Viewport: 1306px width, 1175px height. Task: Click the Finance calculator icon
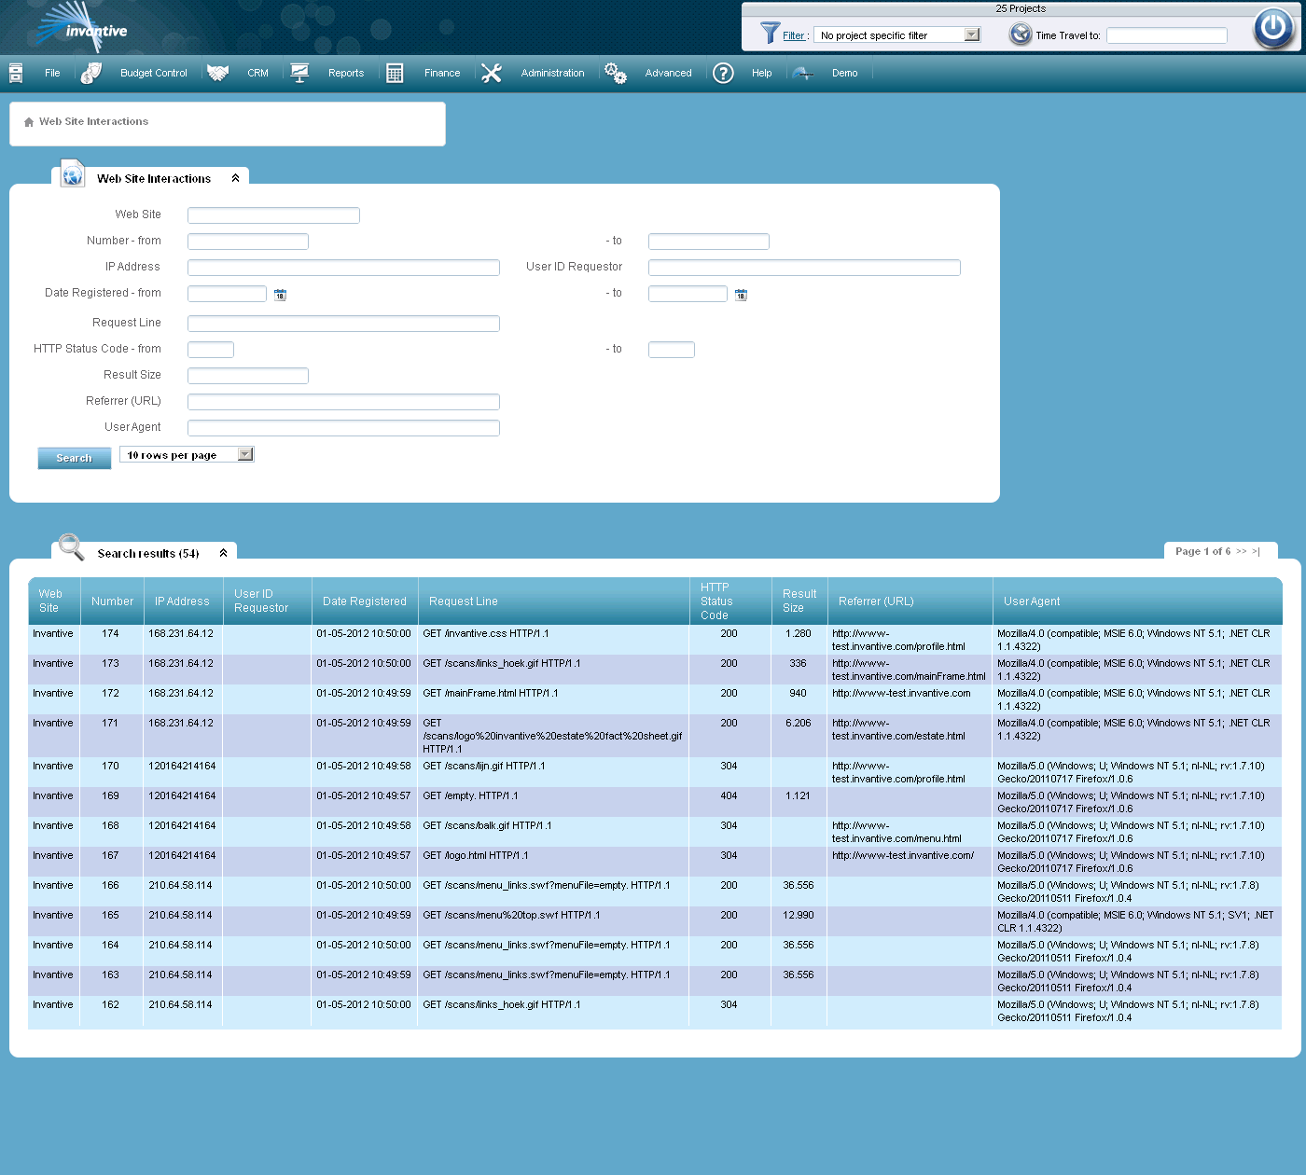(x=394, y=72)
